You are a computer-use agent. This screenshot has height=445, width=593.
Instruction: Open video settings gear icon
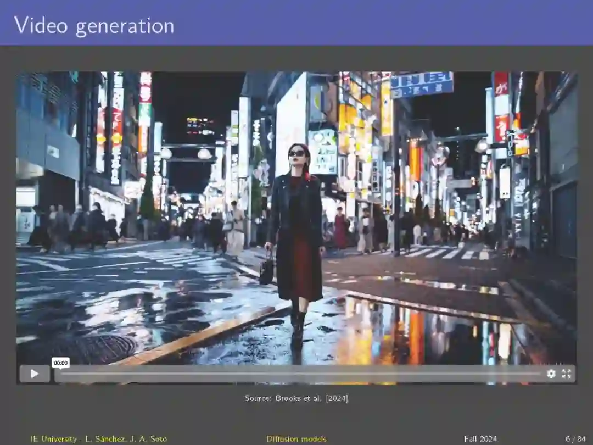click(551, 374)
